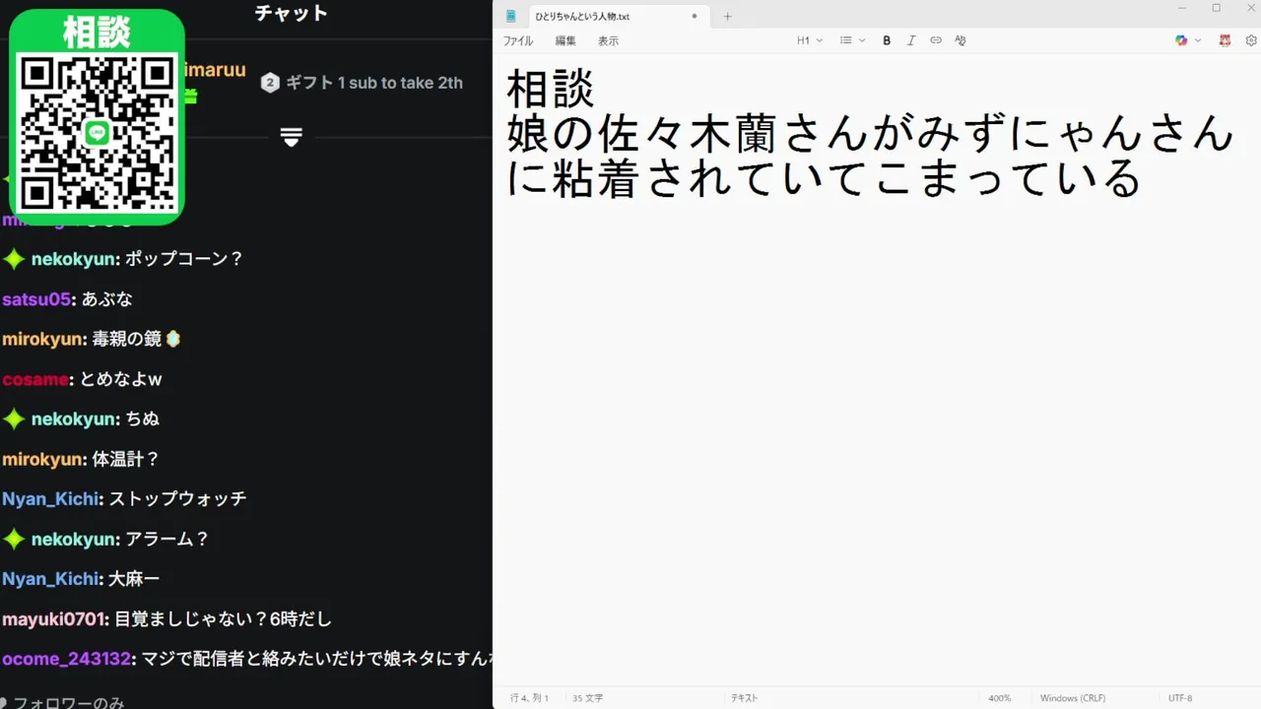Click nekokyun's badge next to ちぬ message
The height and width of the screenshot is (709, 1261).
(x=14, y=419)
